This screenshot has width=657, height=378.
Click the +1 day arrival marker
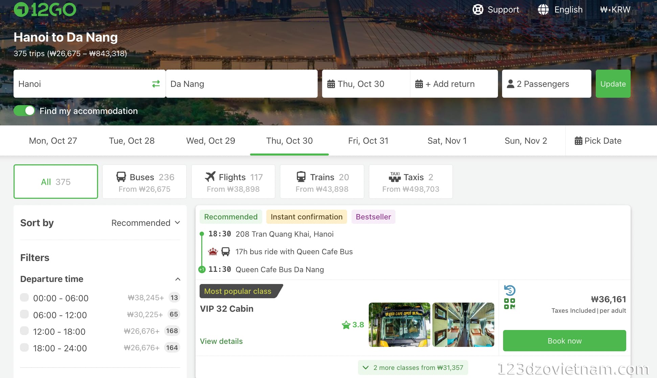point(202,269)
